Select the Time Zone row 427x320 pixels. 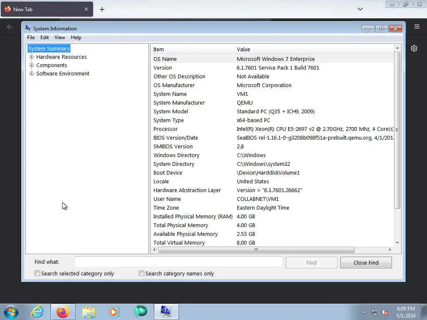pyautogui.click(x=272, y=207)
